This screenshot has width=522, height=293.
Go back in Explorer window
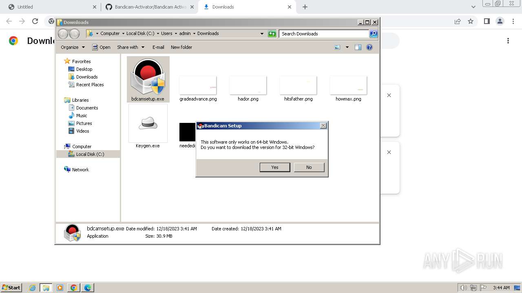tap(63, 34)
